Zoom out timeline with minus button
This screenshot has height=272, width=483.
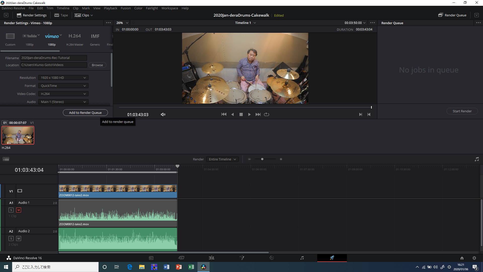(249, 159)
